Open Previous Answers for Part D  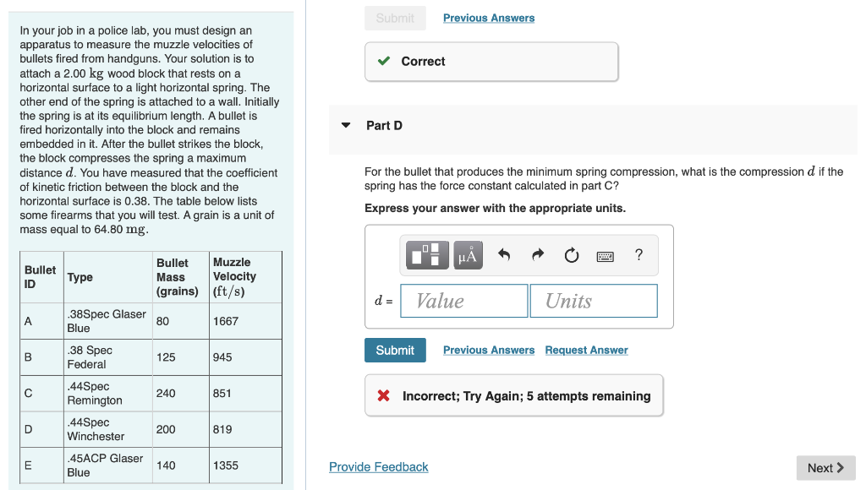pos(489,350)
